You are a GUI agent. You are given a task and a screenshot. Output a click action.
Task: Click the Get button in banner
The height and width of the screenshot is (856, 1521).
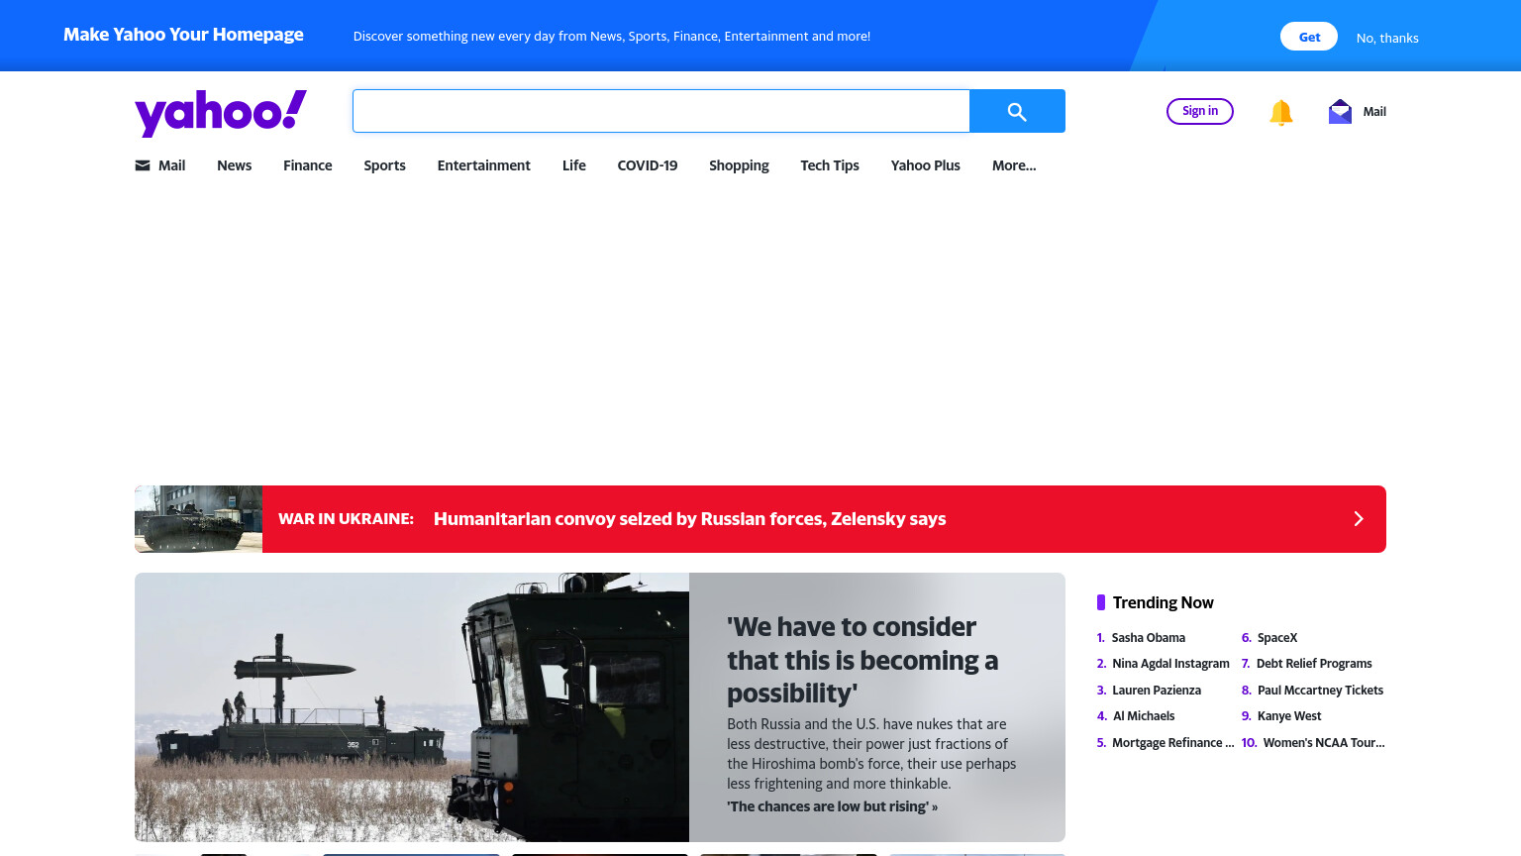click(1309, 37)
